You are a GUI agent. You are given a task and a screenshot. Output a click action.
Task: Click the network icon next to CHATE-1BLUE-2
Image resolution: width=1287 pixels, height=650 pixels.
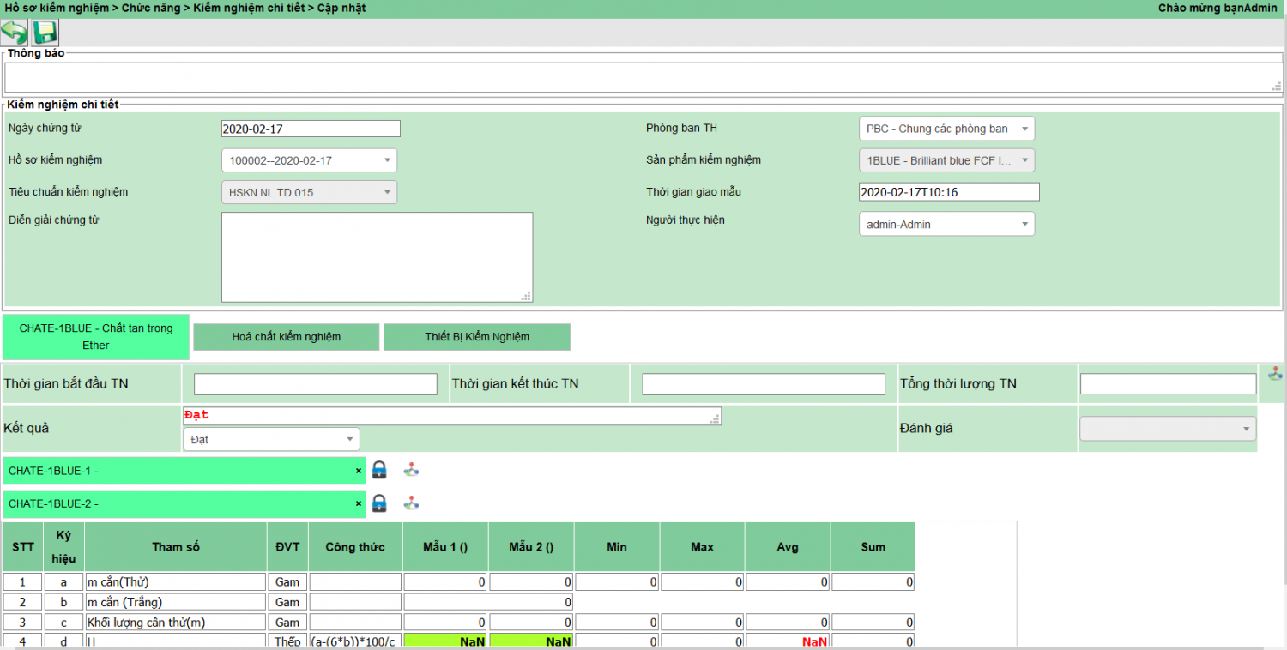point(412,503)
